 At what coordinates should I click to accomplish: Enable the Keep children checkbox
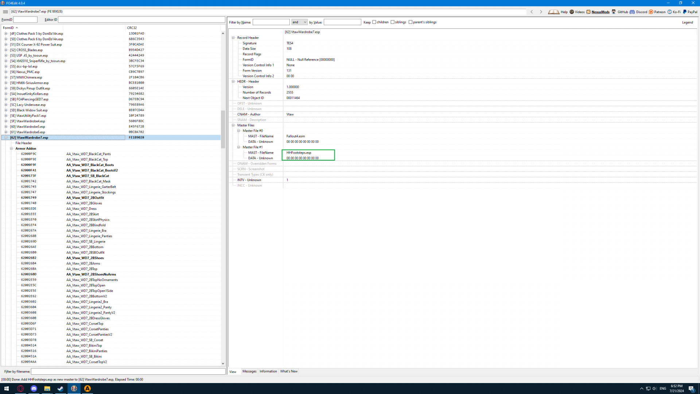tap(374, 22)
